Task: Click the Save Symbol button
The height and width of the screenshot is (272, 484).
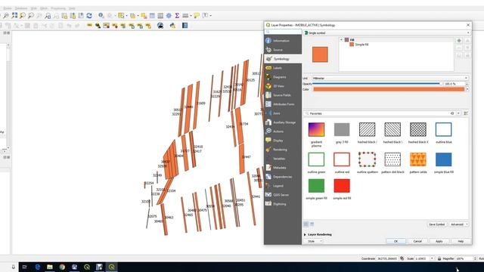Action: coord(437,224)
